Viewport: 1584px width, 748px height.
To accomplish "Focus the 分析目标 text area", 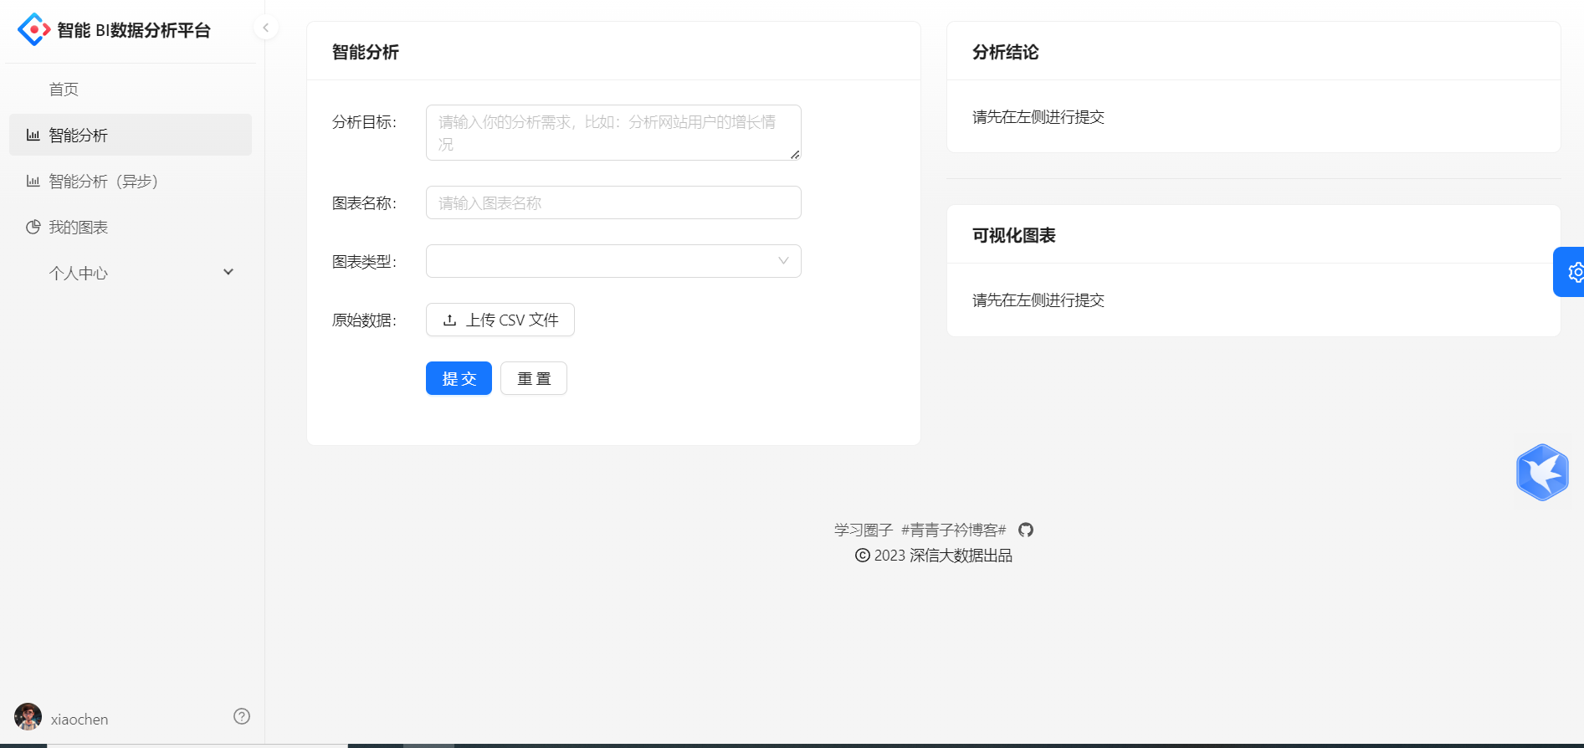I will click(613, 132).
